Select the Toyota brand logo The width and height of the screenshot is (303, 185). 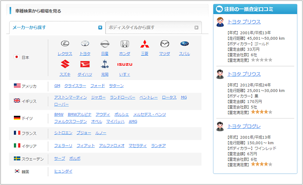pyautogui.click(x=85, y=44)
